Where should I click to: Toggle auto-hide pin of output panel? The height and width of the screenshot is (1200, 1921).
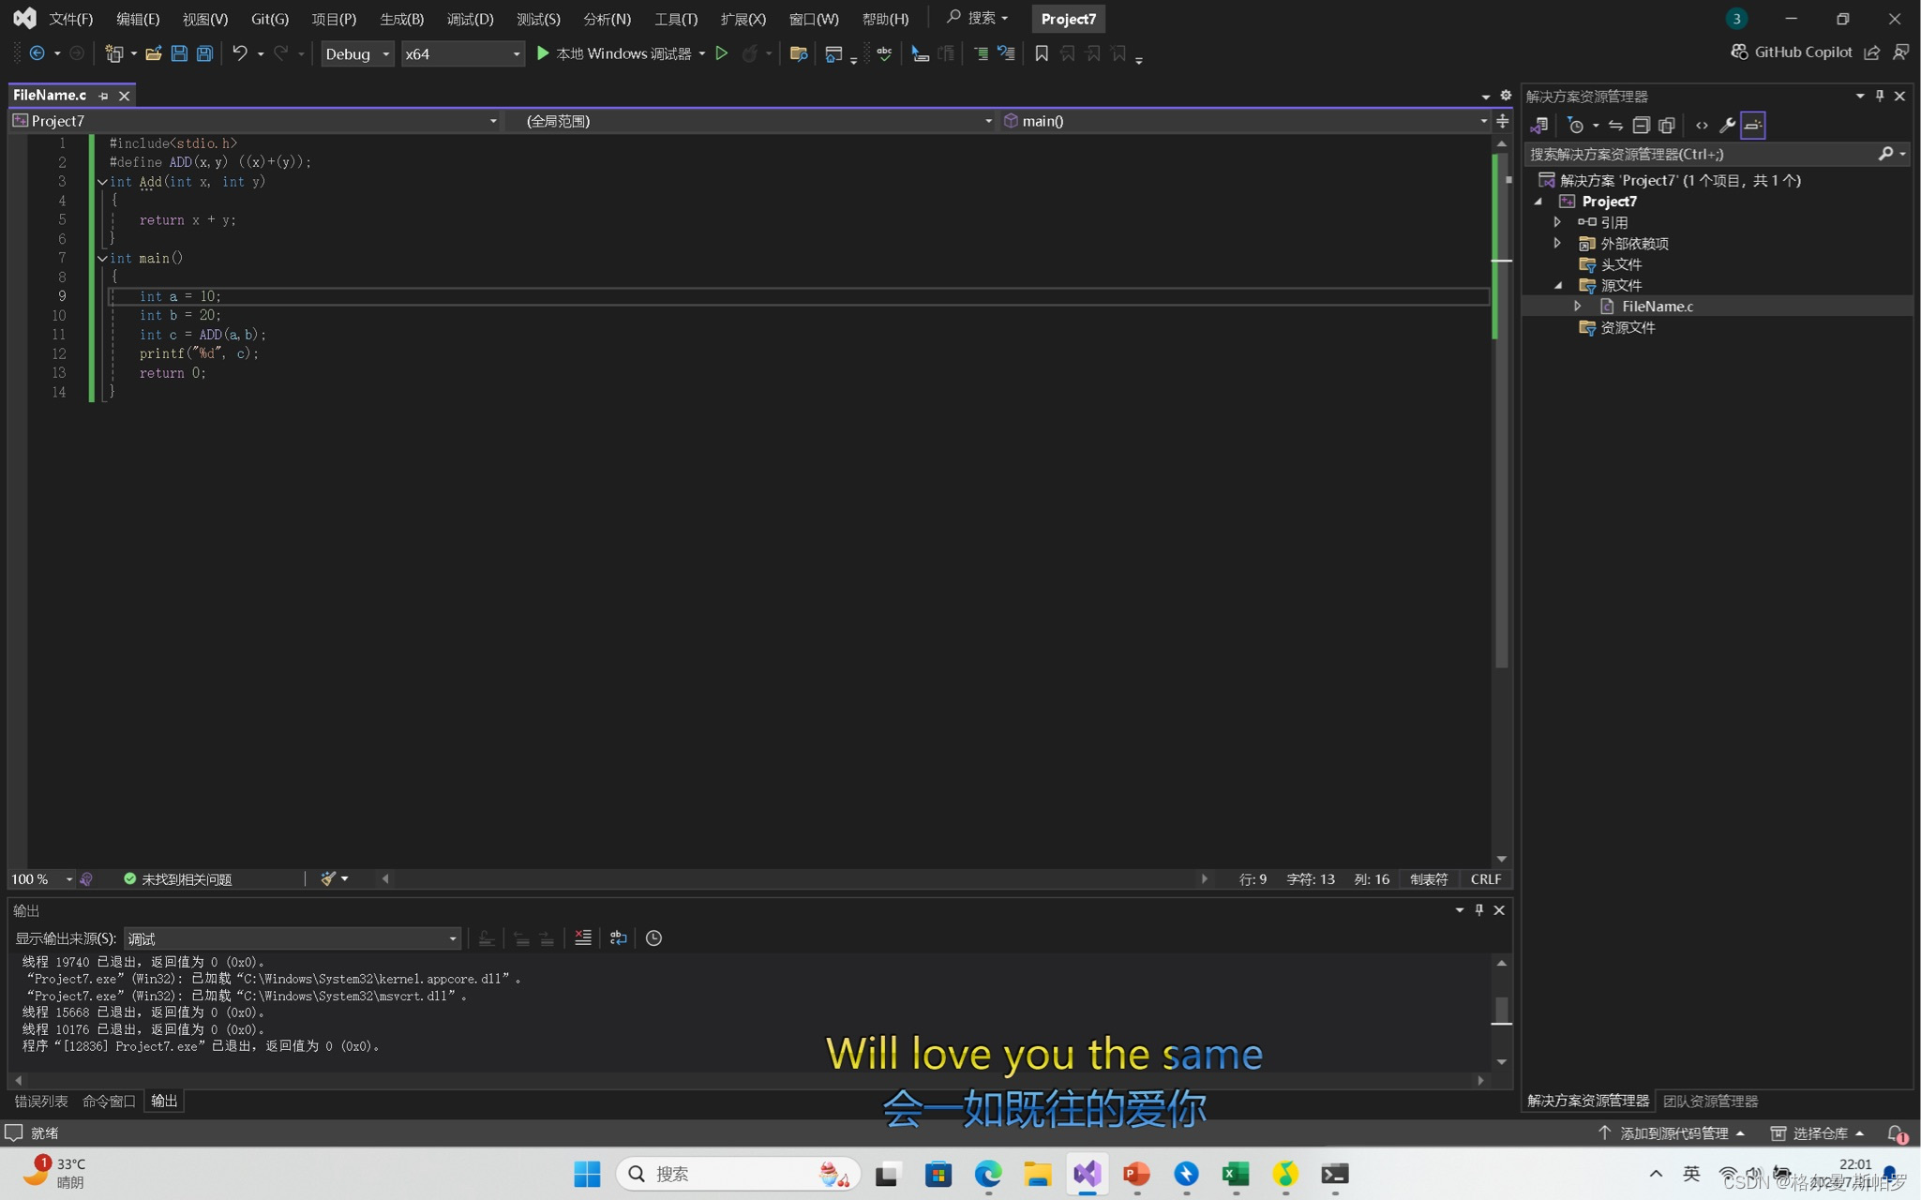click(x=1479, y=909)
